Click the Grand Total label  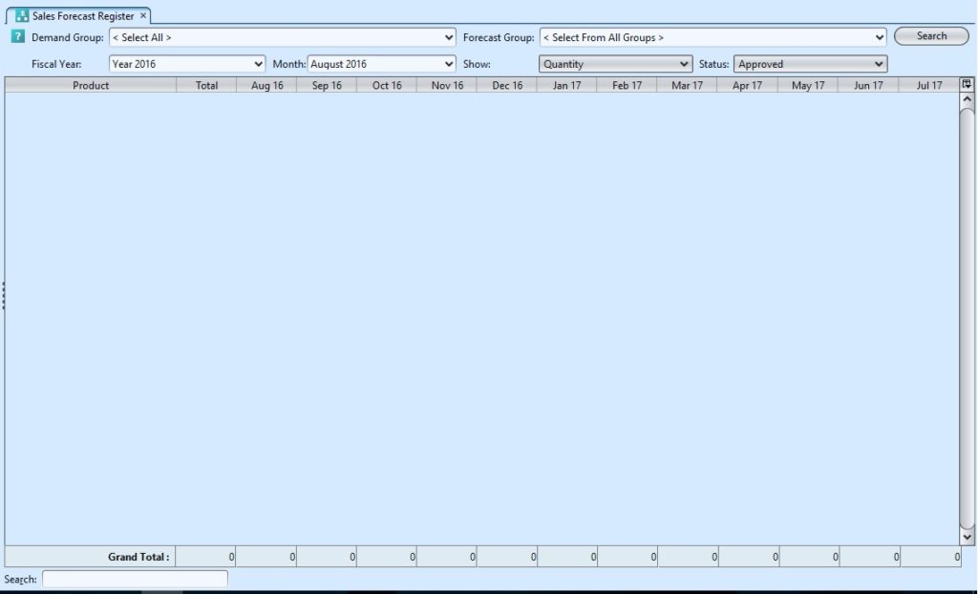pos(138,557)
